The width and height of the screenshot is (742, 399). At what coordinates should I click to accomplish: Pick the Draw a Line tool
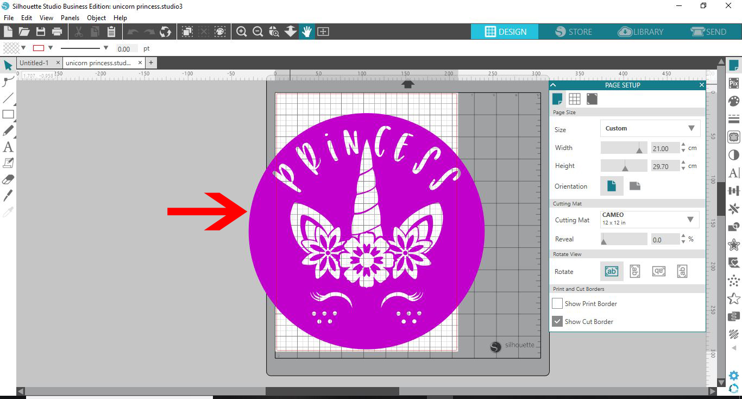point(8,98)
